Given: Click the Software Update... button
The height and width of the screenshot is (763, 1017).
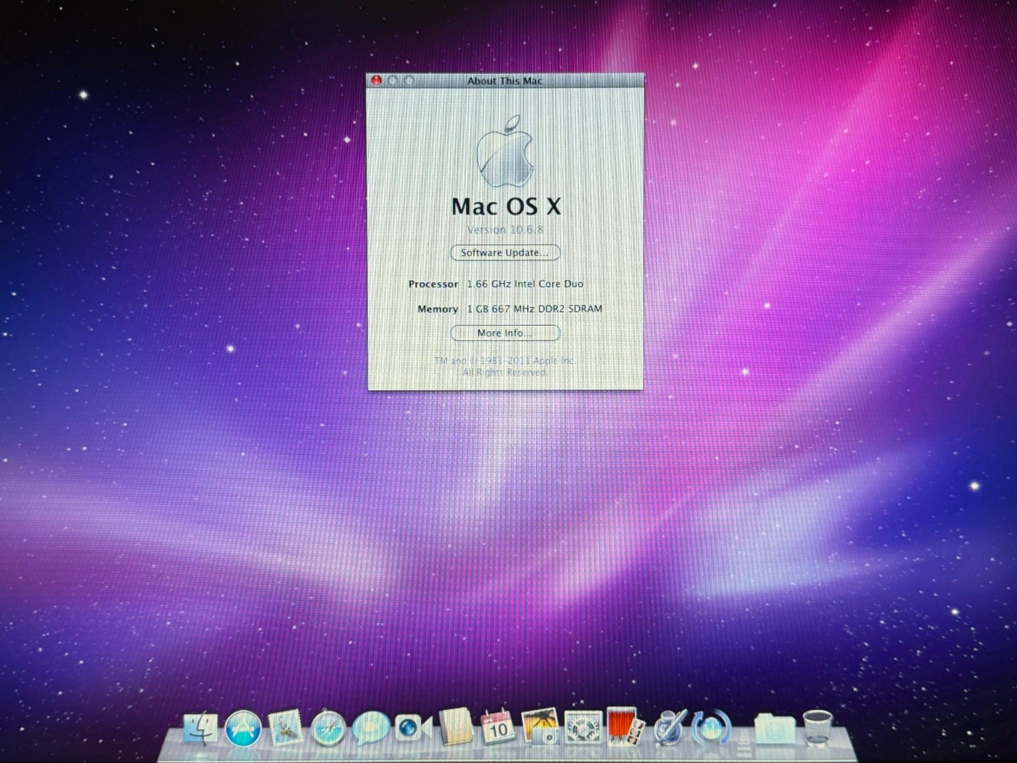Looking at the screenshot, I should click(505, 252).
